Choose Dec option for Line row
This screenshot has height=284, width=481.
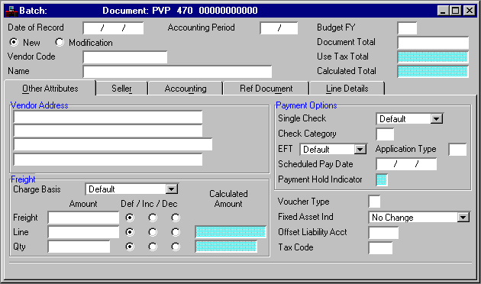click(176, 232)
